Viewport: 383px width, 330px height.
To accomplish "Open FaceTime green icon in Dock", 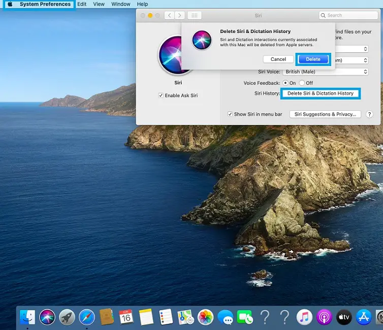I will (x=245, y=317).
